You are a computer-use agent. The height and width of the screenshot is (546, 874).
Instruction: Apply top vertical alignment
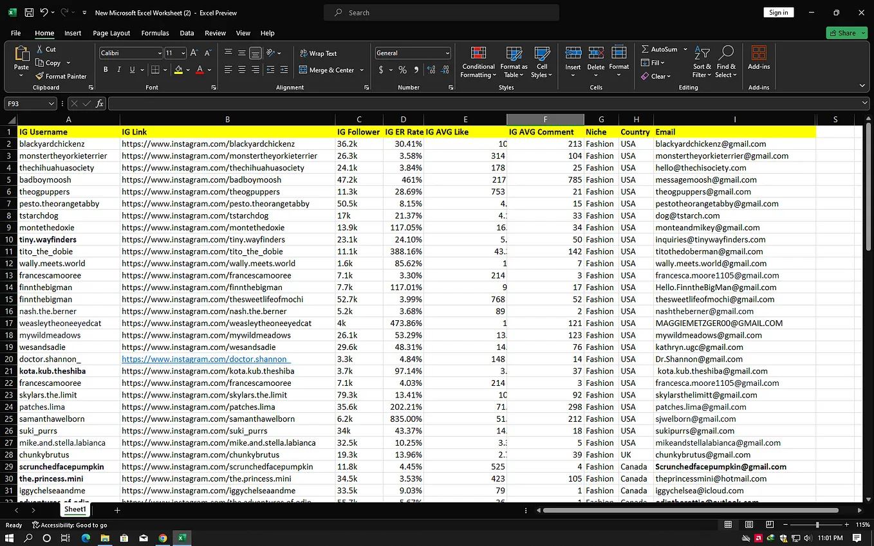tap(228, 53)
